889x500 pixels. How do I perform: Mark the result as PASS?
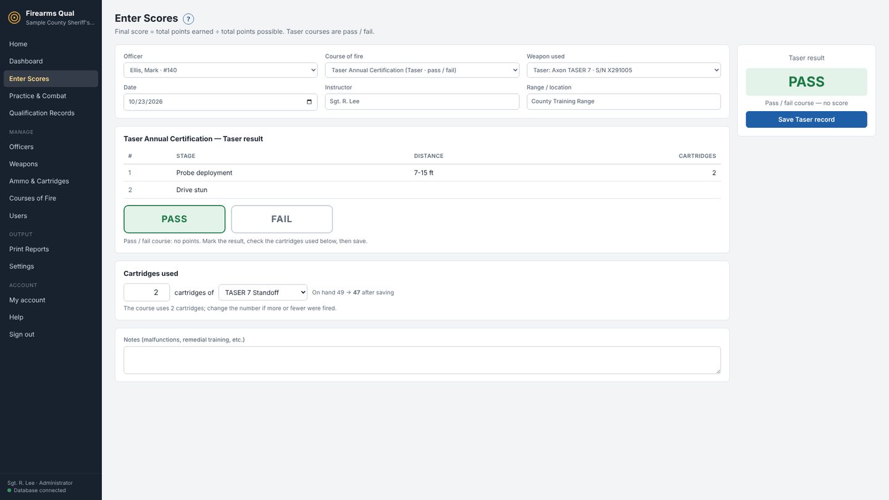[175, 219]
